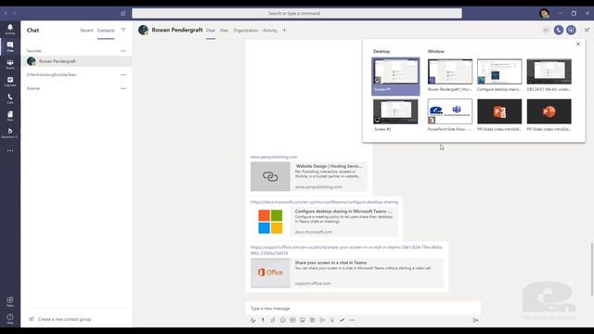This screenshot has height=334, width=594.
Task: Start a video call with Rowan
Action: (x=546, y=30)
